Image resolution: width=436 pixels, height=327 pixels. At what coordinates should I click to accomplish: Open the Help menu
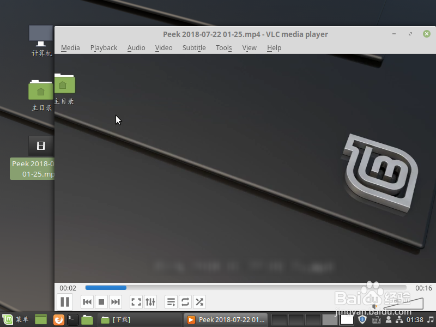pos(274,48)
